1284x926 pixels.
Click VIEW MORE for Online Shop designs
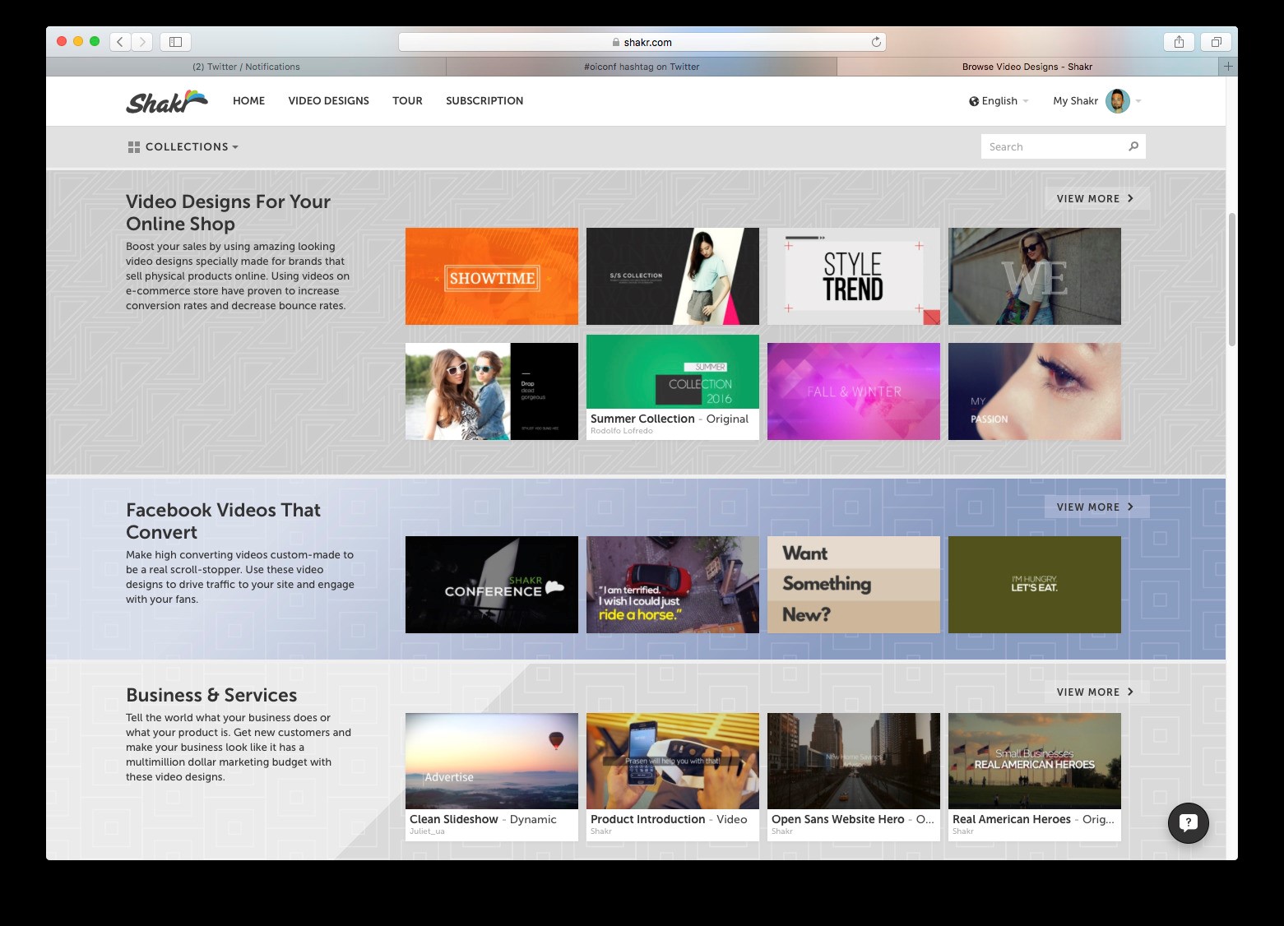(x=1096, y=198)
